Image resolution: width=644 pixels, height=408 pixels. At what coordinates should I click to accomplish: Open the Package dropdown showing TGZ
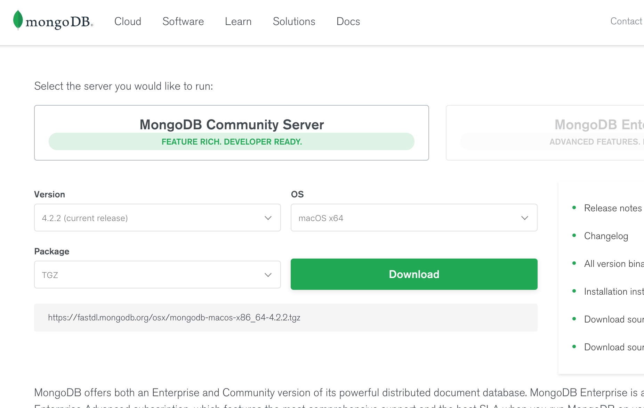[x=158, y=275]
